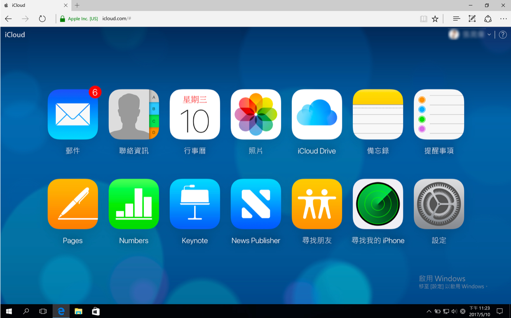This screenshot has width=511, height=318.
Task: Open the Settings gear icon
Action: 439,204
